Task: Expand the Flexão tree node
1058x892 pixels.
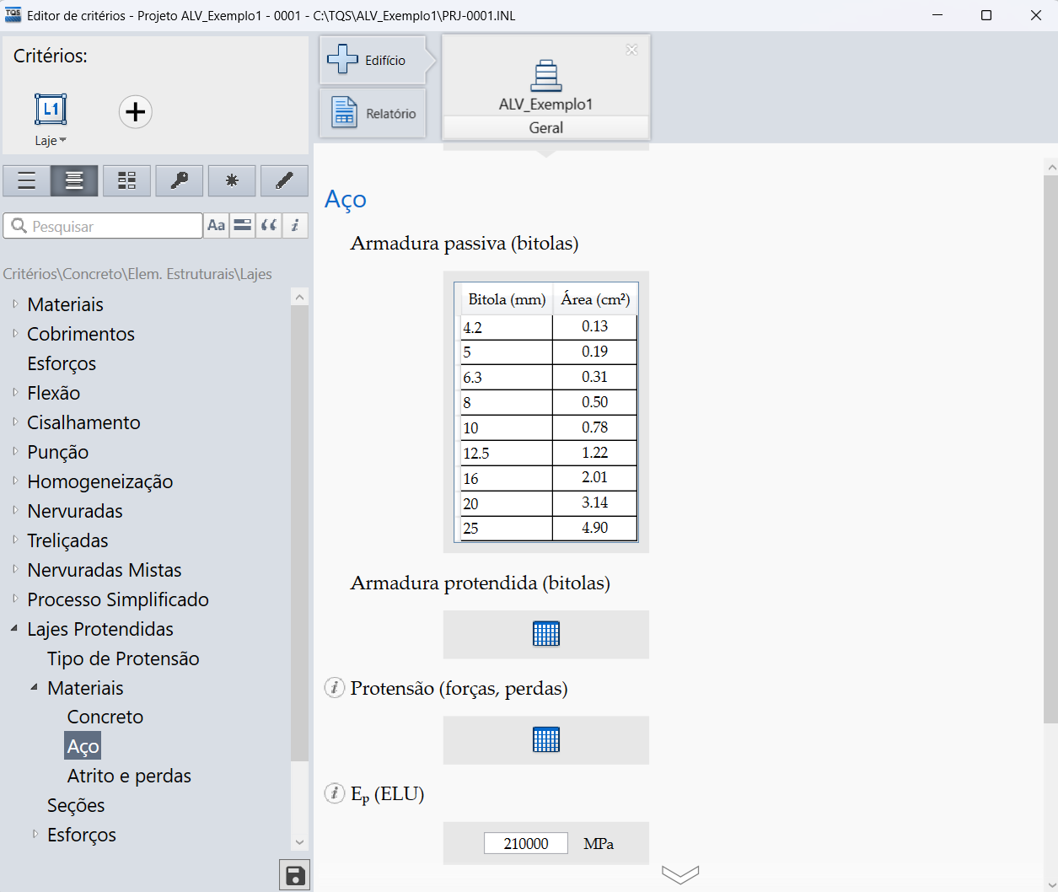Action: (x=15, y=392)
